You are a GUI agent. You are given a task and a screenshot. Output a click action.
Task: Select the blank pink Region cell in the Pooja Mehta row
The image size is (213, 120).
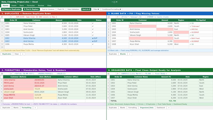[181, 41]
